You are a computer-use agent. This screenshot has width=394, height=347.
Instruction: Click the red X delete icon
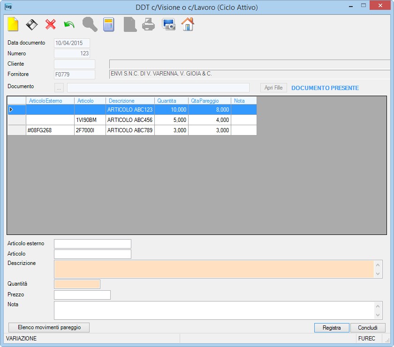[51, 25]
